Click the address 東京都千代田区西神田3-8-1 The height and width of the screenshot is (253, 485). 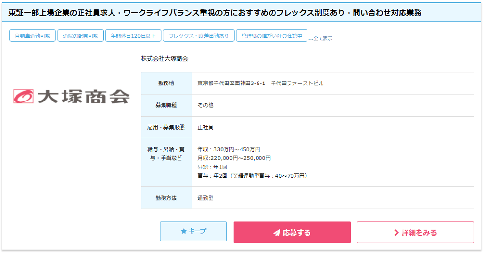point(231,84)
